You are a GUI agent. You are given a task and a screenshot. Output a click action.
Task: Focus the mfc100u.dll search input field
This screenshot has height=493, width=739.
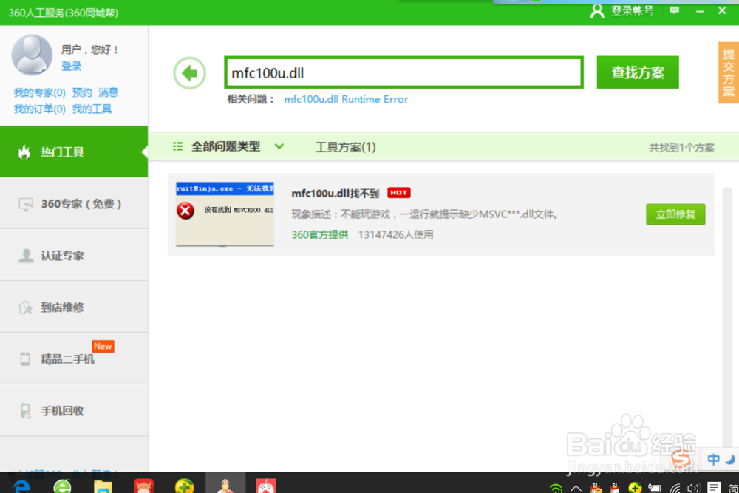tap(404, 72)
